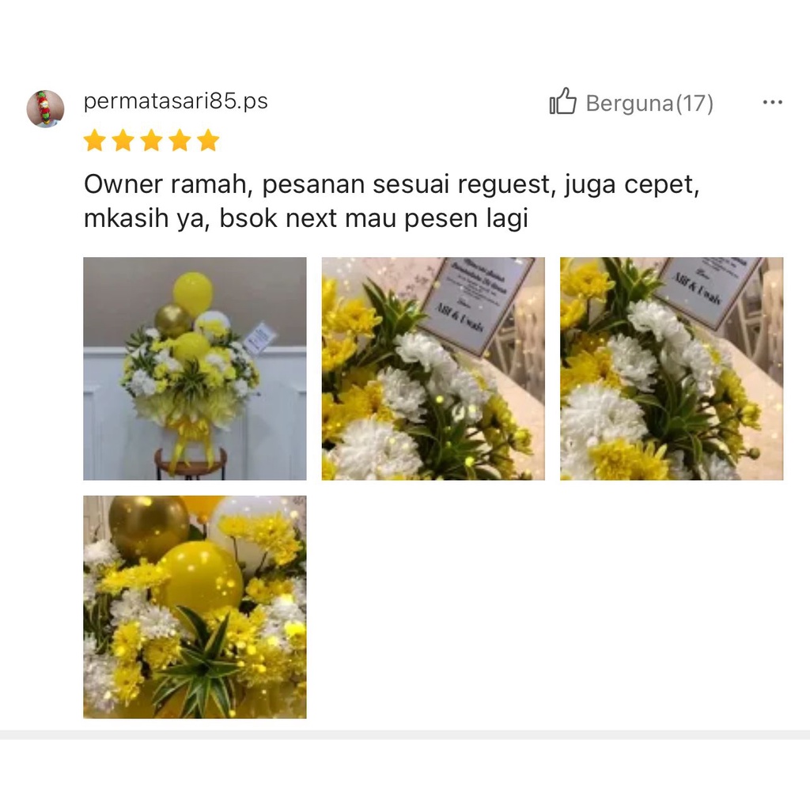Screen dimensions: 810x810
Task: Click the fourth rating star
Action: [x=180, y=141]
